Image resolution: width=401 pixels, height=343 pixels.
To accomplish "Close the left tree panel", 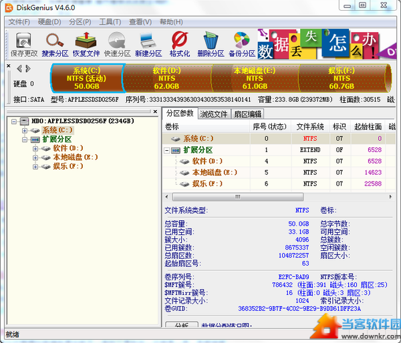I will tap(155, 111).
